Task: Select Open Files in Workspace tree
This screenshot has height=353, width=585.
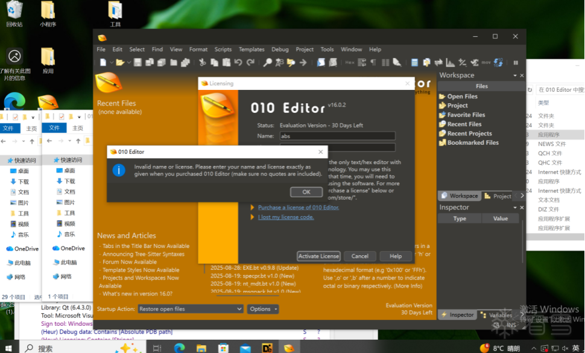Action: (x=462, y=97)
